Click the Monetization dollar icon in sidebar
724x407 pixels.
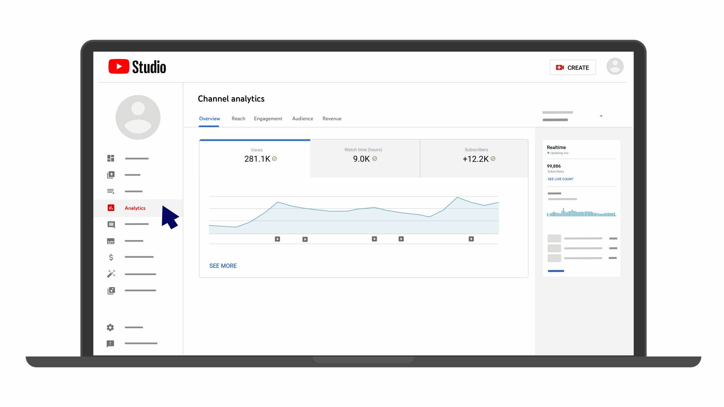110,257
